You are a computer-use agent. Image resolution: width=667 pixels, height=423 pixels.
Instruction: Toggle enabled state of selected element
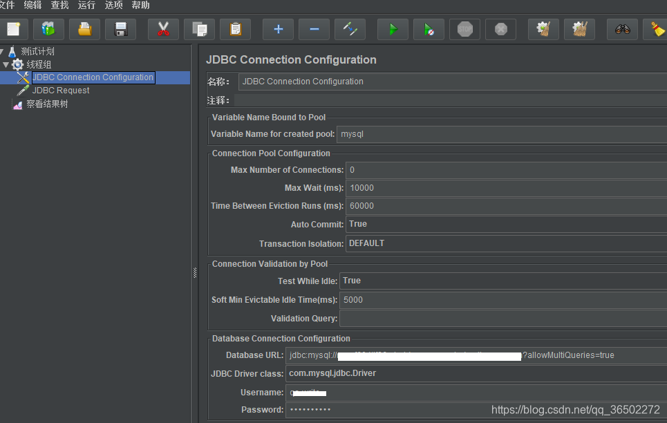350,28
